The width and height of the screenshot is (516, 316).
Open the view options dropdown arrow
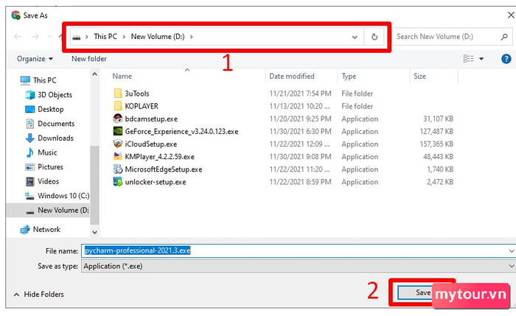[x=481, y=59]
